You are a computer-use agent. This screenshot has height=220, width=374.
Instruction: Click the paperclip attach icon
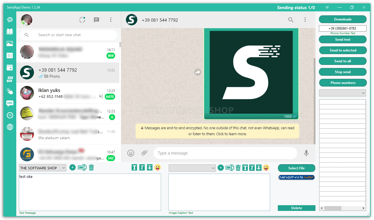point(144,153)
